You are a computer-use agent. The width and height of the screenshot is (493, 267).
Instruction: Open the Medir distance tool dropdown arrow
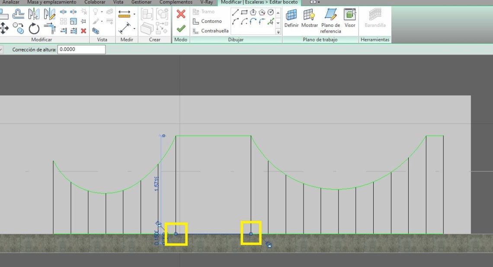[134, 14]
